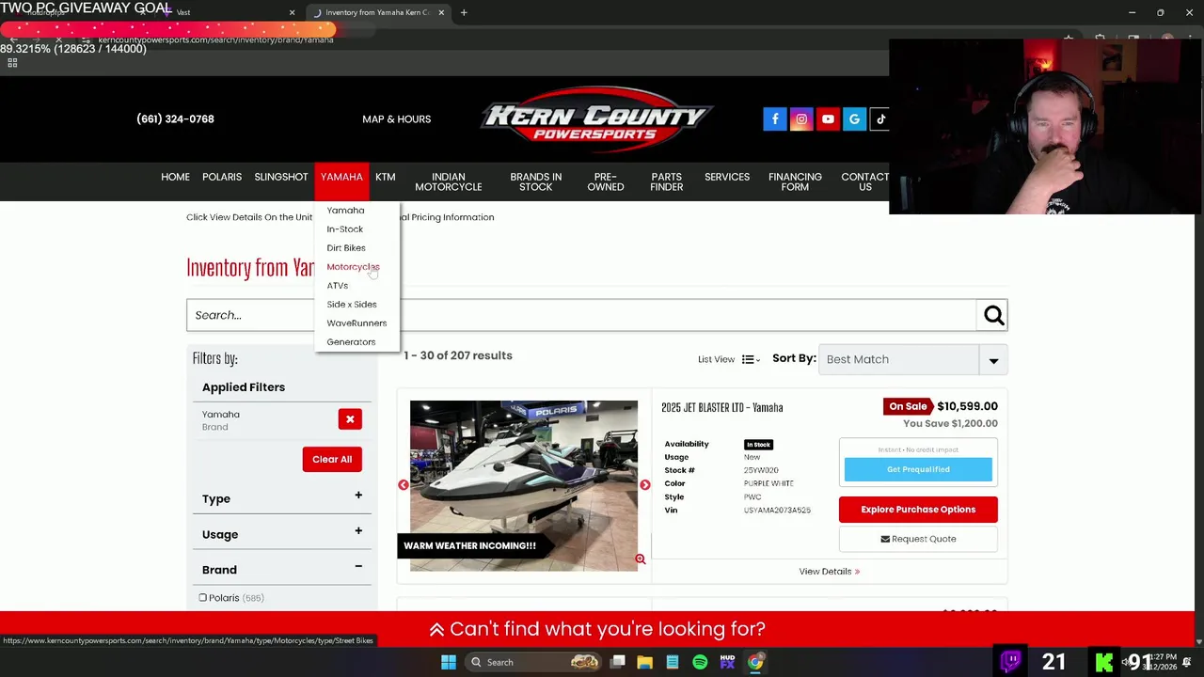Open the Google social icon

pyautogui.click(x=854, y=118)
